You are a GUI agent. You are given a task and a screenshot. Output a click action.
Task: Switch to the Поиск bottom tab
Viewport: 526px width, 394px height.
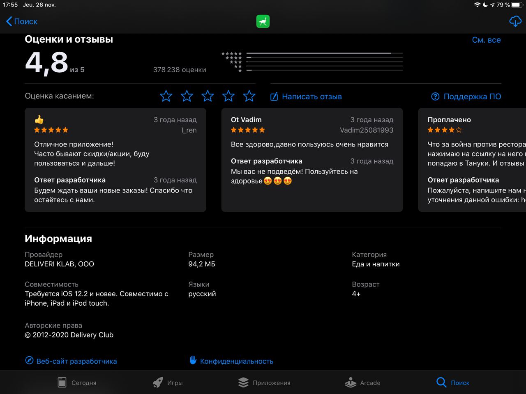[453, 383]
